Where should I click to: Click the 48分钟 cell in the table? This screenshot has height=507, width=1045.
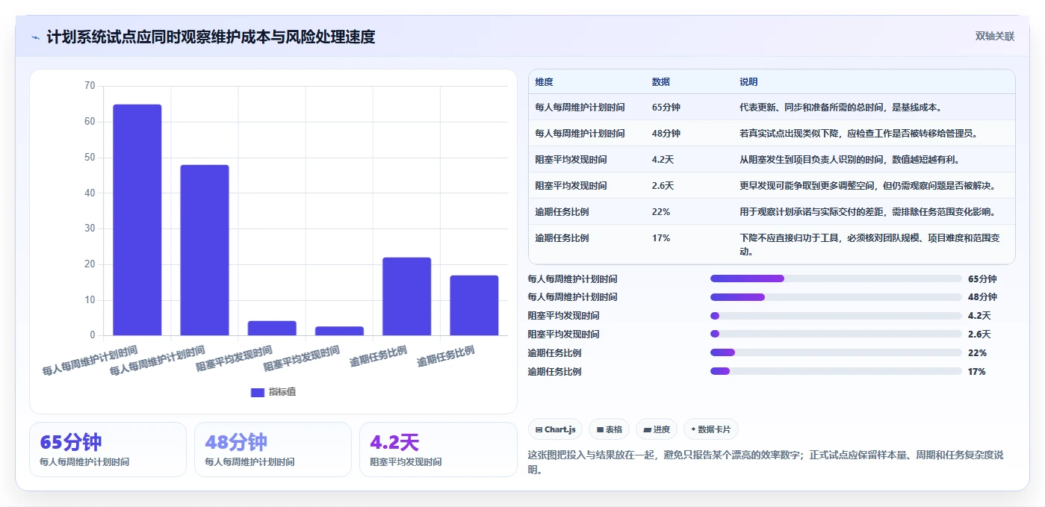(x=666, y=134)
